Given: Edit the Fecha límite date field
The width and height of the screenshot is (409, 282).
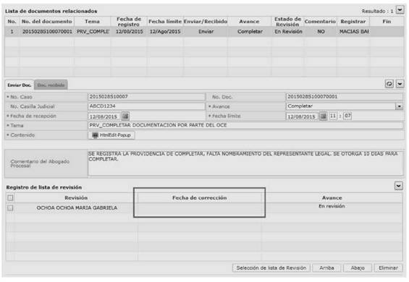Looking at the screenshot, I should (x=302, y=116).
